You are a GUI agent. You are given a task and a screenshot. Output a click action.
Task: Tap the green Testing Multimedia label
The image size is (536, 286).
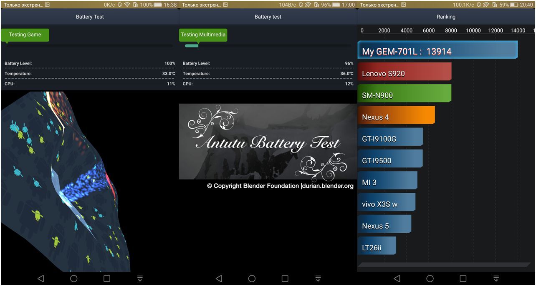203,35
